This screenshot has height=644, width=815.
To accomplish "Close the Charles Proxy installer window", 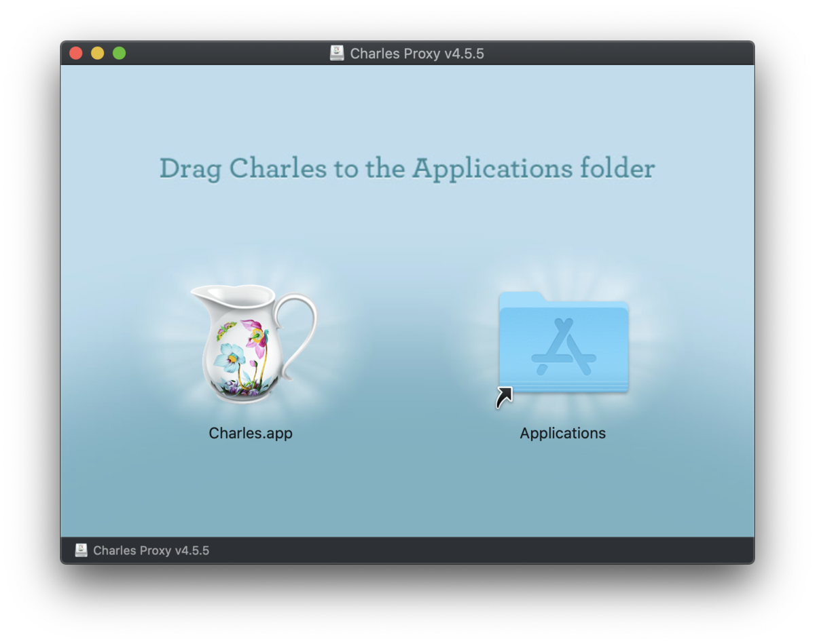I will 76,53.
